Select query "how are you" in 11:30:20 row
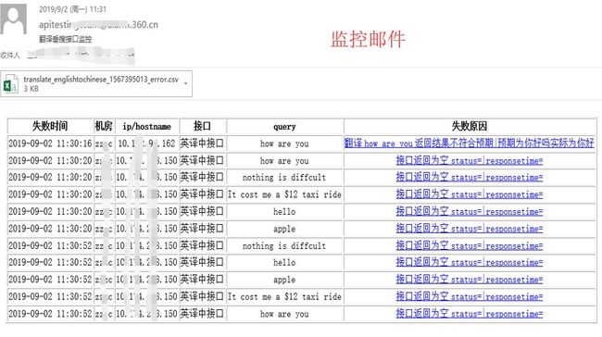602x337 pixels. [x=284, y=161]
